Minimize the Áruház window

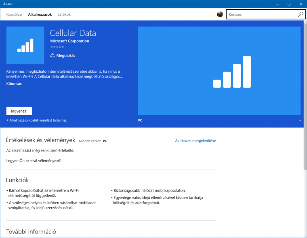pyautogui.click(x=277, y=4)
